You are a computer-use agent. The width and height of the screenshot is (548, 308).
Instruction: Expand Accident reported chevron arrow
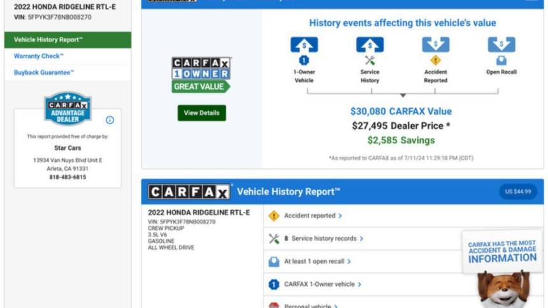pyautogui.click(x=340, y=216)
